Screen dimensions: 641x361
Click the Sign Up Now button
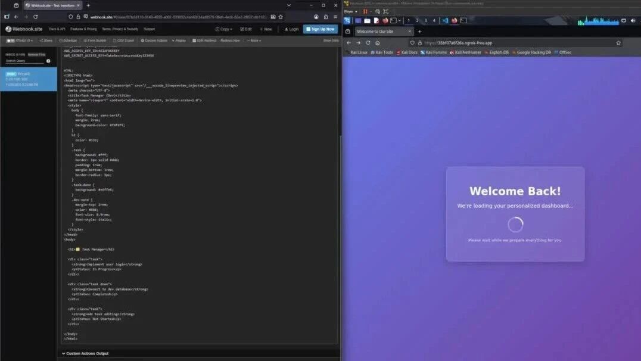(x=320, y=29)
